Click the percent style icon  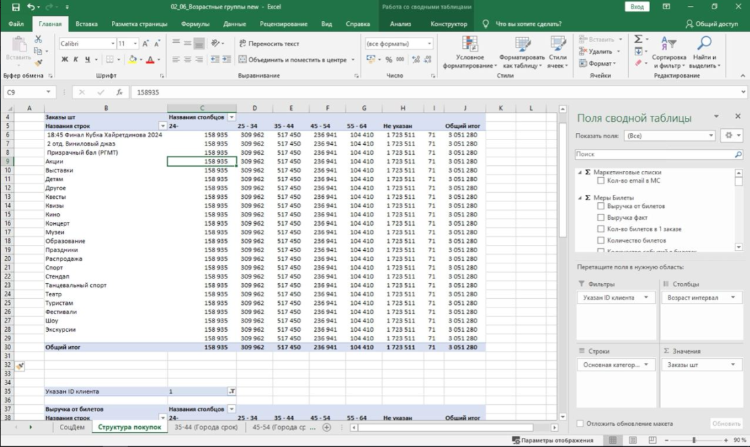[389, 60]
